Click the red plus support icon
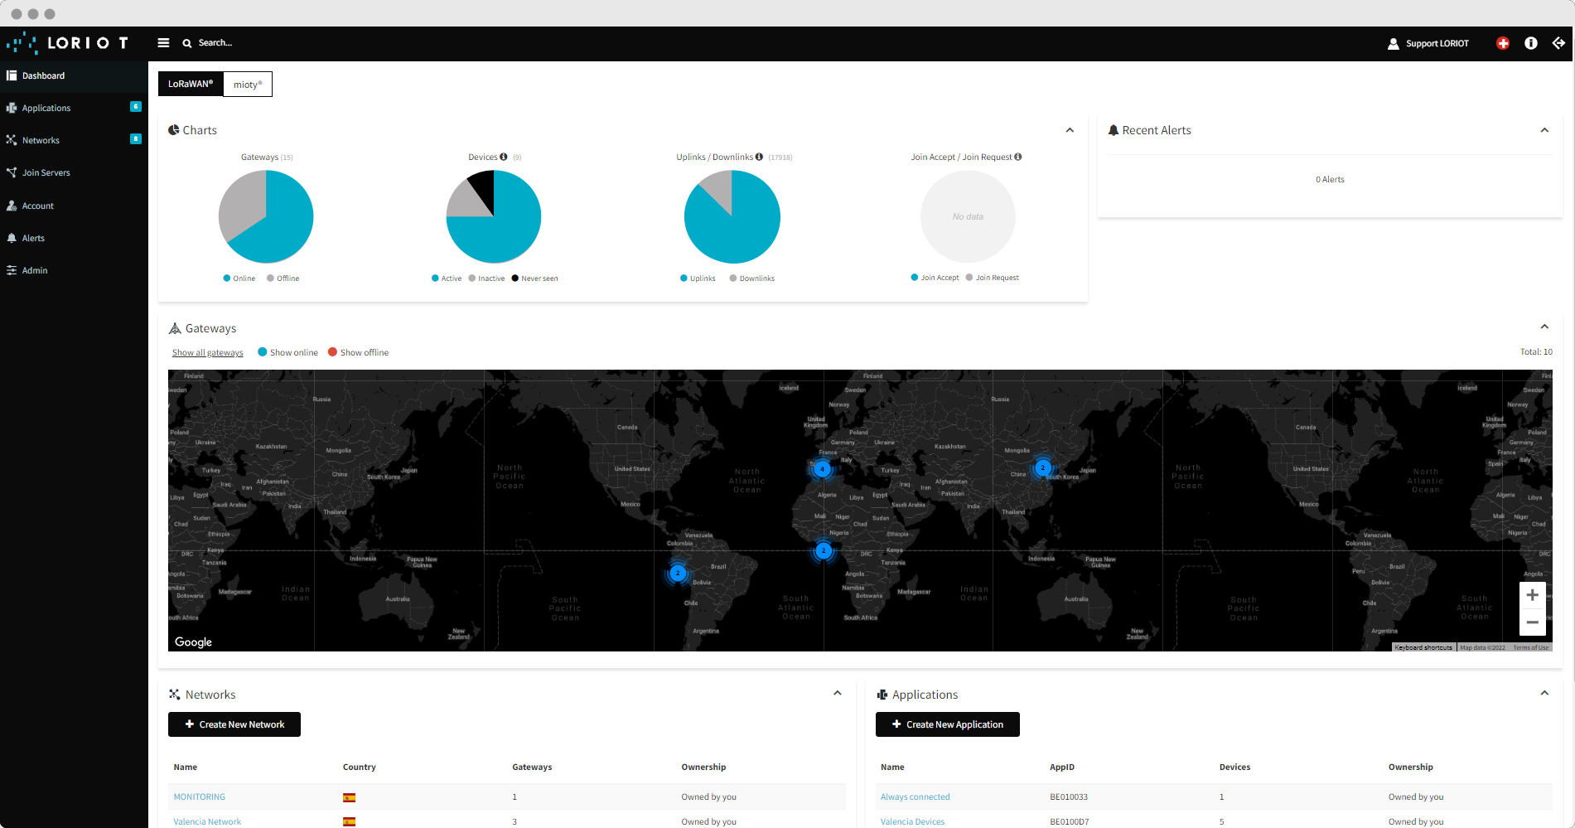This screenshot has height=828, width=1575. click(1503, 43)
